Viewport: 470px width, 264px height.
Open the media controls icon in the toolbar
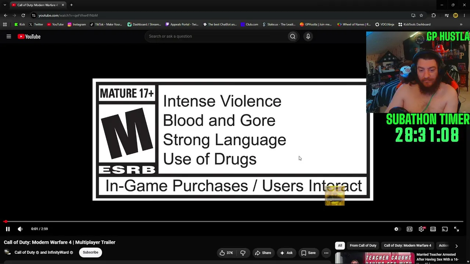tap(446, 15)
